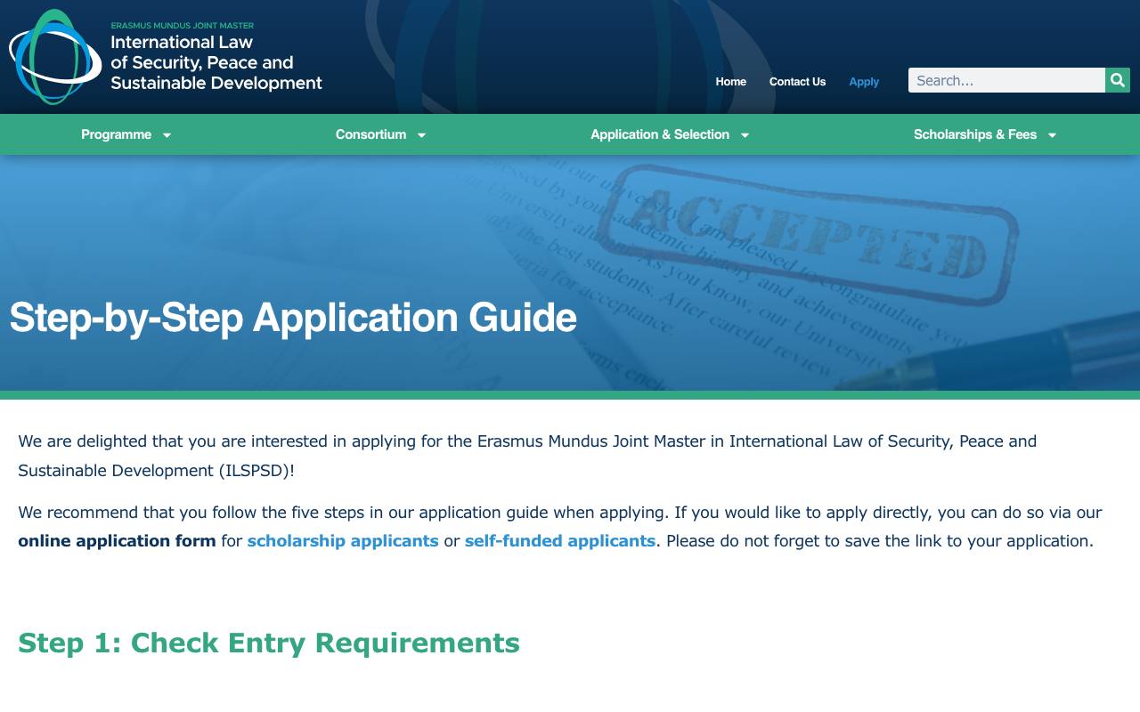The height and width of the screenshot is (712, 1140).
Task: Click the Step 1: Check Entry Requirements heading
Action: (269, 643)
